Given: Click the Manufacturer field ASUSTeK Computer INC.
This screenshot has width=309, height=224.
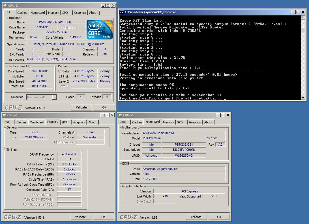Looking at the screenshot, I should [183, 133].
